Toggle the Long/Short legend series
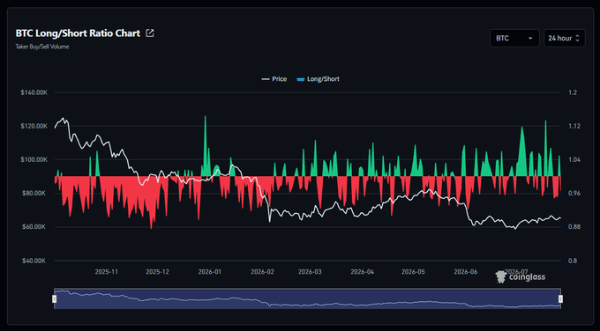 click(318, 79)
